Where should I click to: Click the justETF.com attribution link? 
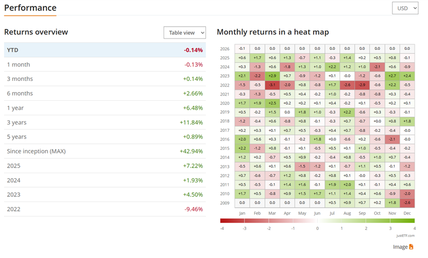click(x=405, y=235)
